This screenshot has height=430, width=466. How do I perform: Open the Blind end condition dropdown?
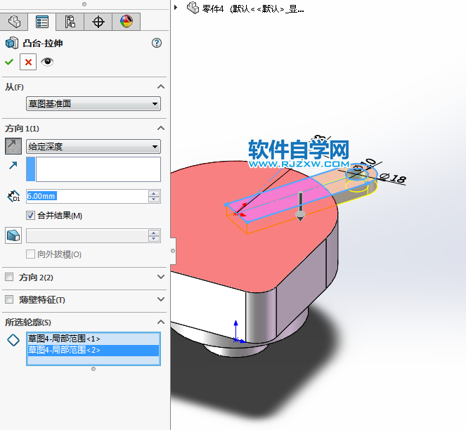point(93,147)
